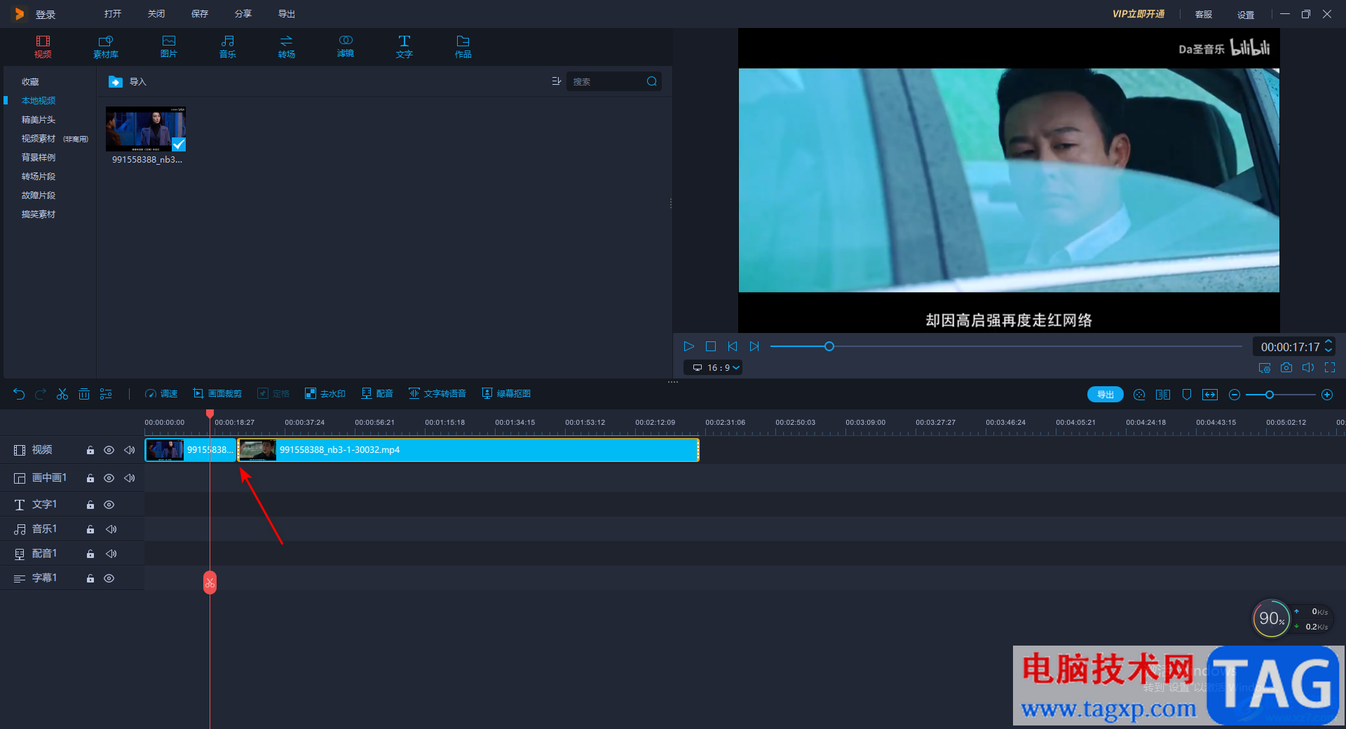Step to next frame
This screenshot has width=1346, height=729.
(x=754, y=346)
